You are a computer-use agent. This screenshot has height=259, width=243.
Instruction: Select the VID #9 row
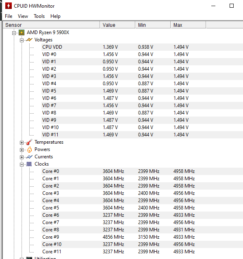pos(142,120)
